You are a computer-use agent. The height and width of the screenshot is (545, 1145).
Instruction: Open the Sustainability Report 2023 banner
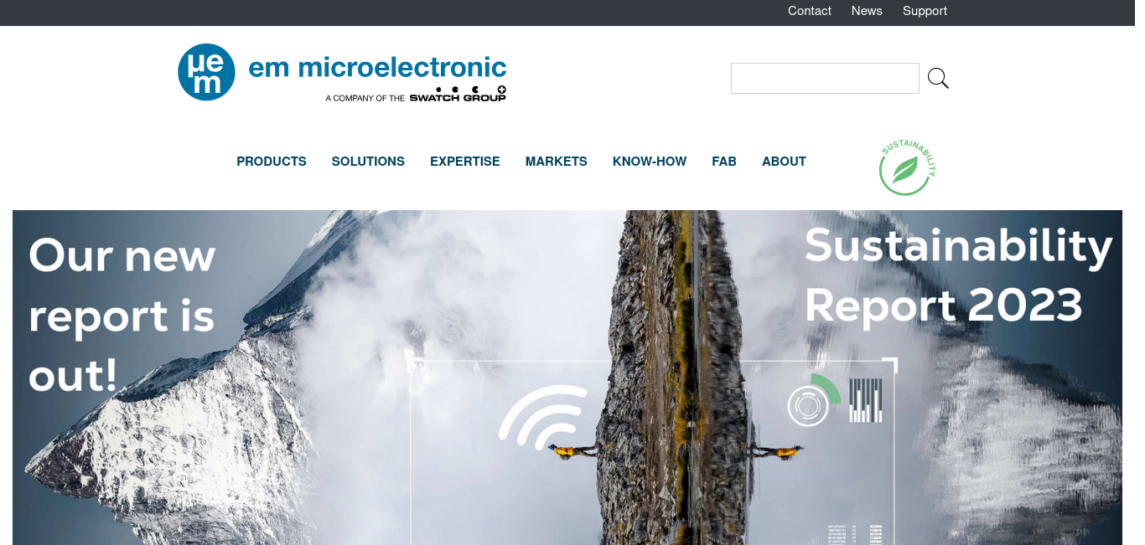point(567,378)
